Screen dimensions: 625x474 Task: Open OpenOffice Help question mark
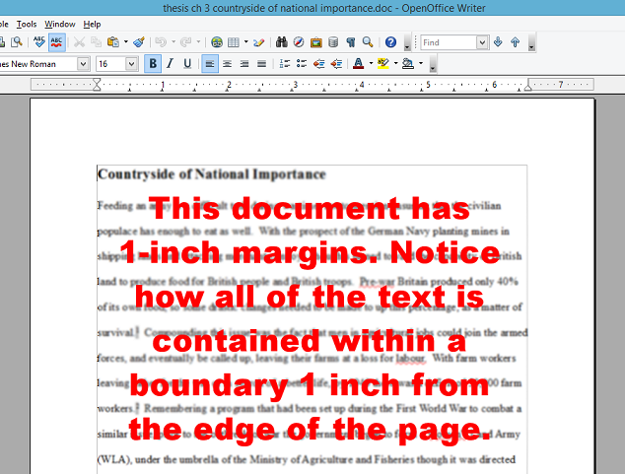(x=390, y=41)
